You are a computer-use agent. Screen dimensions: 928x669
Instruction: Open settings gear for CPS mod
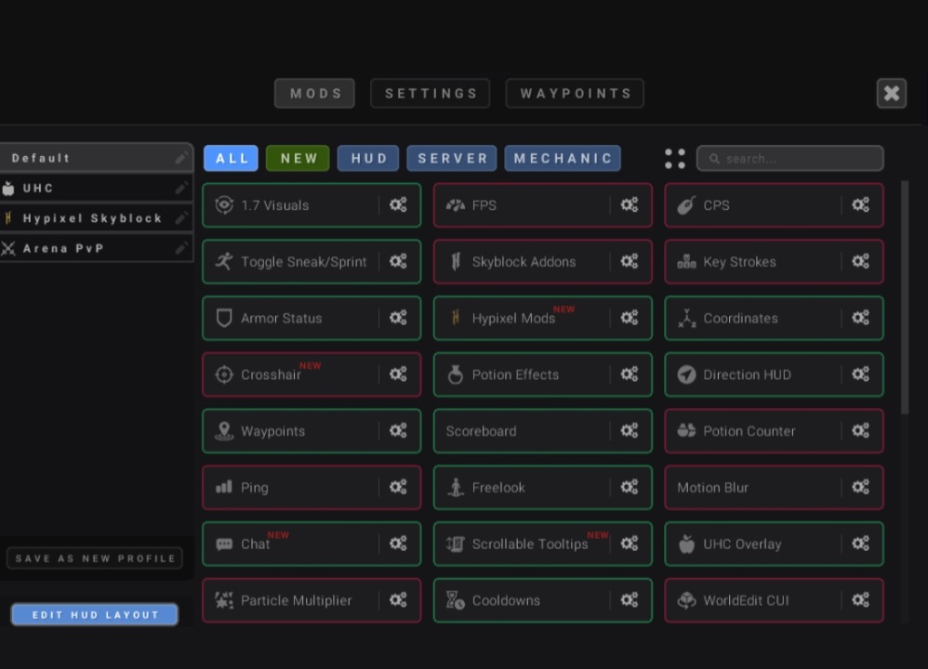pos(860,204)
